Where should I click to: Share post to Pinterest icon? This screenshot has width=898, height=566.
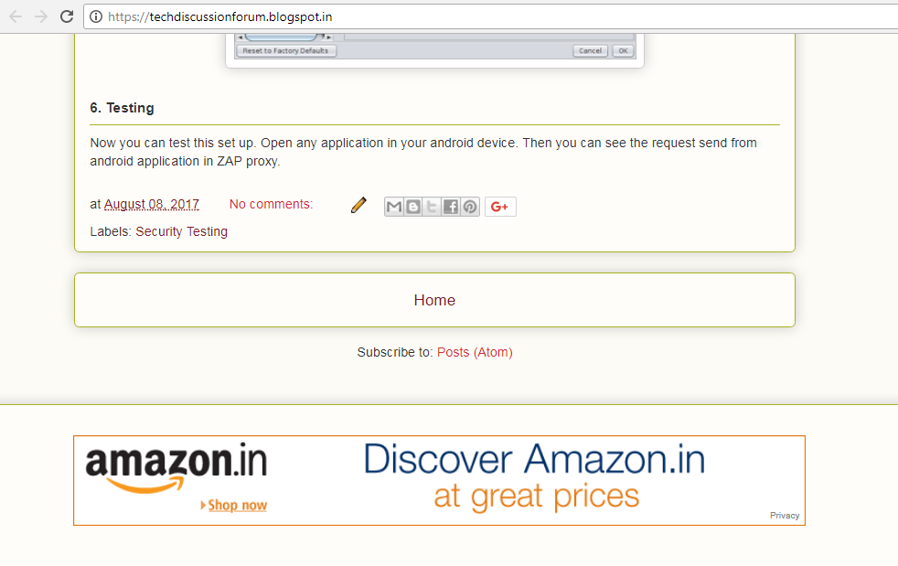point(470,207)
